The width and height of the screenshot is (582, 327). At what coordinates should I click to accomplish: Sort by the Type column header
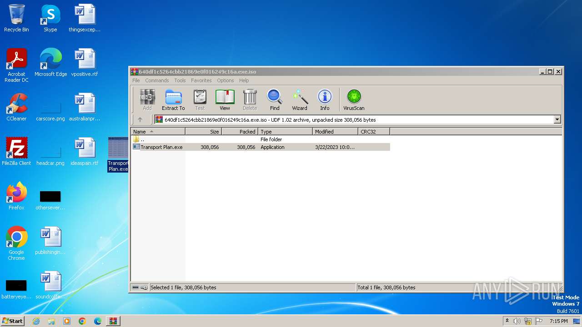[286, 132]
